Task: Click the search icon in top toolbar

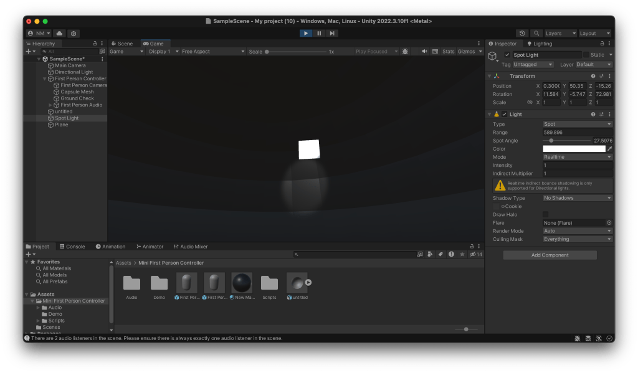Action: pos(536,33)
